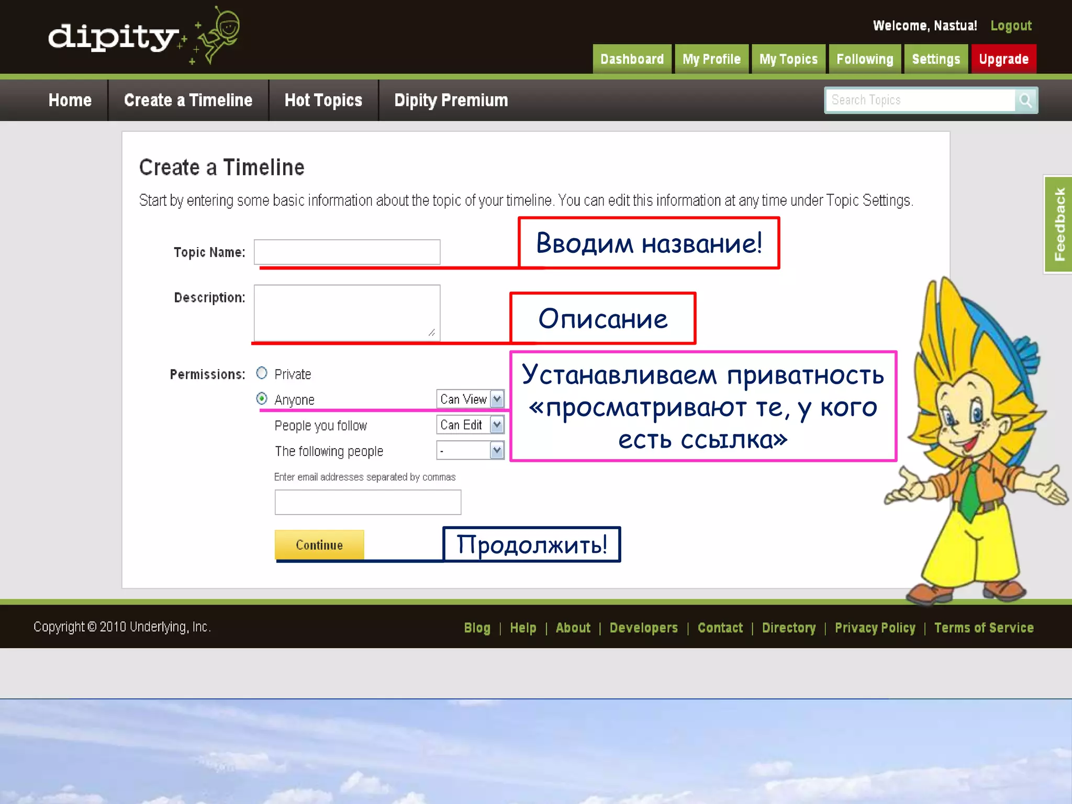Image resolution: width=1072 pixels, height=804 pixels.
Task: Open the Hot Topics menu item
Action: (x=323, y=100)
